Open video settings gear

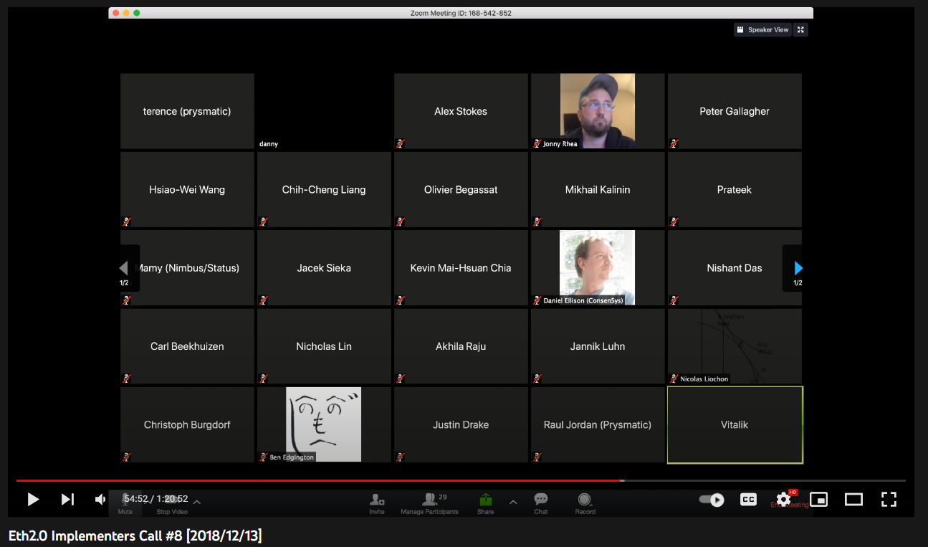point(783,500)
